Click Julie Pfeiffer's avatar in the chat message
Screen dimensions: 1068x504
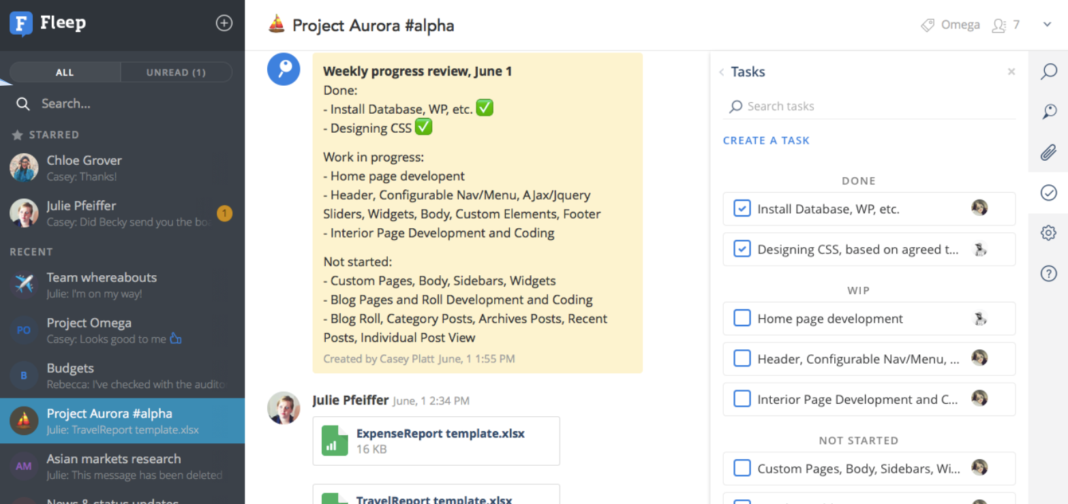tap(284, 408)
